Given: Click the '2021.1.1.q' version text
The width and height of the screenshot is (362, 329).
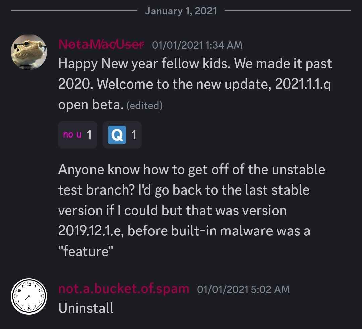Looking at the screenshot, I should point(303,84).
